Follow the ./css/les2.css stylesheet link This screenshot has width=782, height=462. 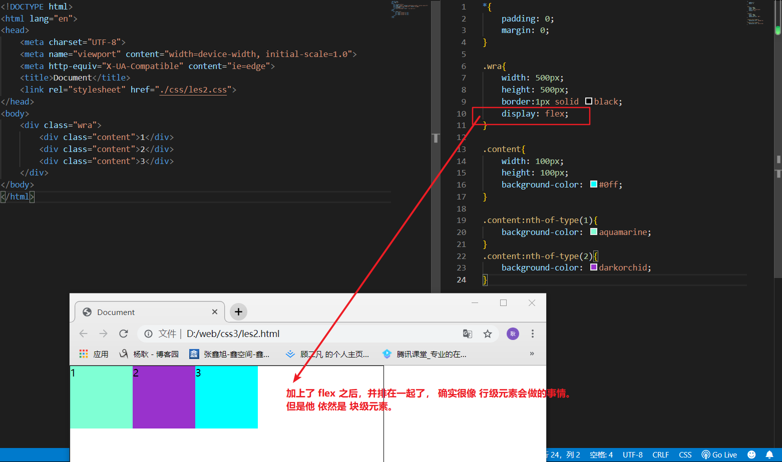click(x=193, y=90)
